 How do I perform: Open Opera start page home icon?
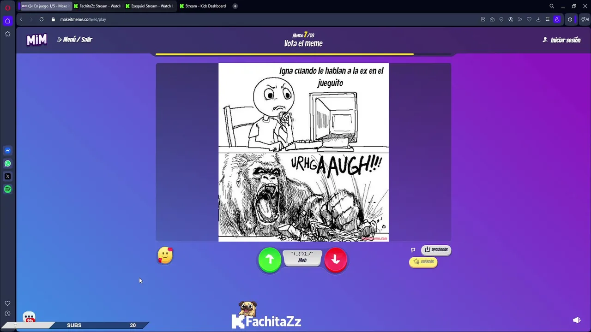coord(7,21)
